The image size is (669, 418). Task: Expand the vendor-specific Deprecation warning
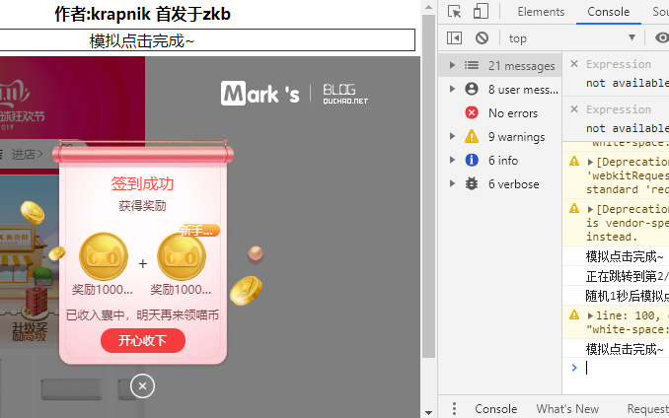[x=590, y=209]
